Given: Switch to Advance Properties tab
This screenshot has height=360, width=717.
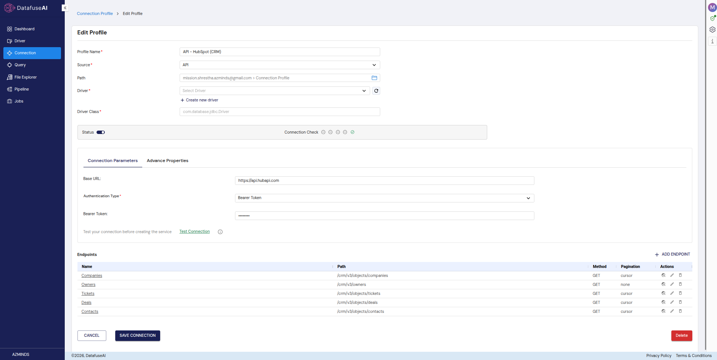Looking at the screenshot, I should tap(167, 161).
